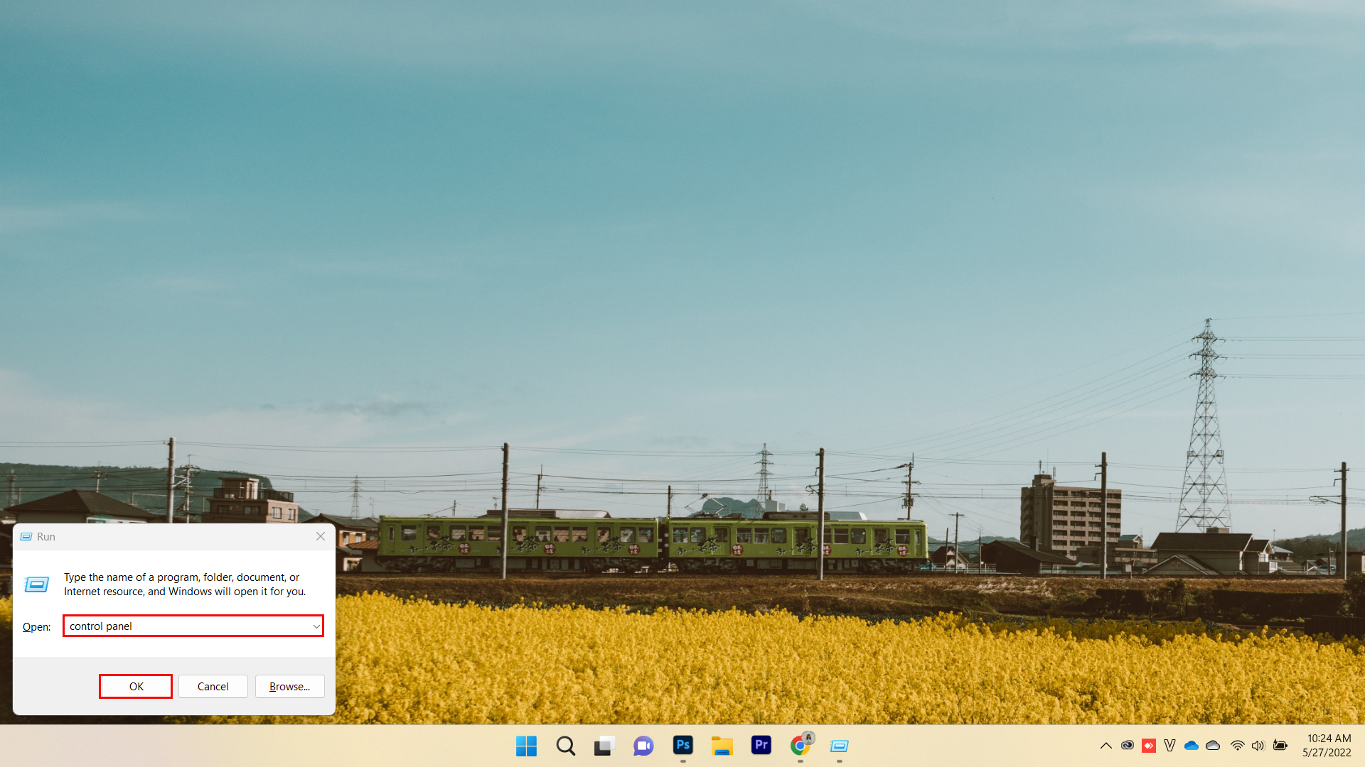Open the Browse... file picker
Viewport: 1365px width, 767px height.
pos(289,686)
